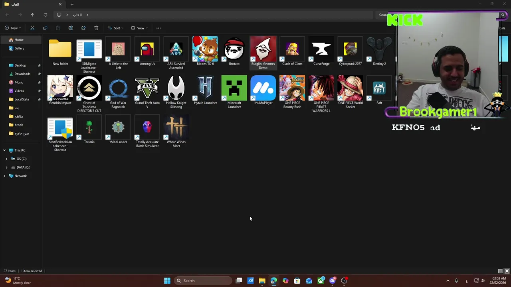511x287 pixels.
Task: Select the New folder item
Action: pos(60,51)
